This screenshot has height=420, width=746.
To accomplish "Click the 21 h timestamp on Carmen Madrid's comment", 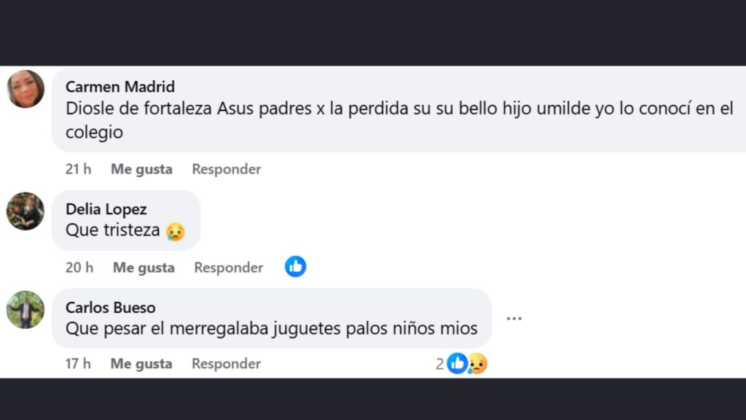I will (x=78, y=168).
